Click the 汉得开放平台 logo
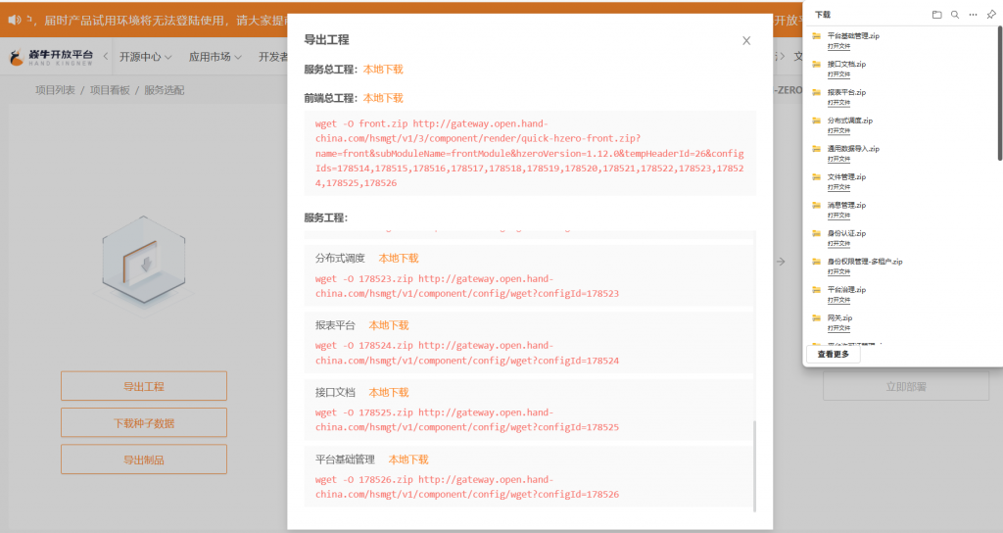This screenshot has height=533, width=1003. (52, 58)
